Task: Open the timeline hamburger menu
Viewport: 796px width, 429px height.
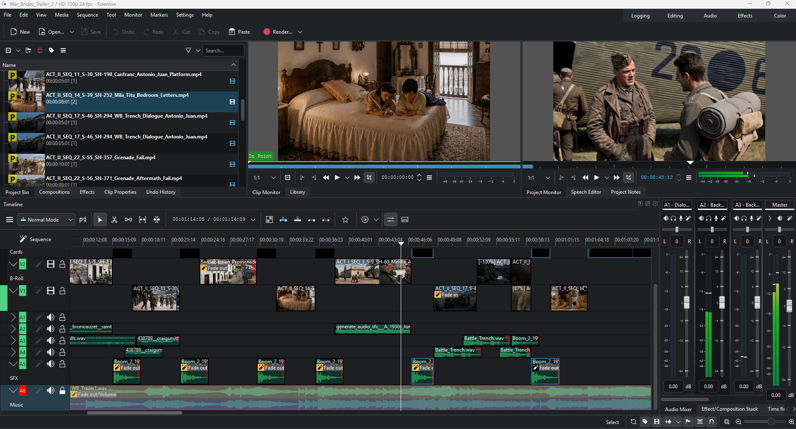Action: pos(10,219)
